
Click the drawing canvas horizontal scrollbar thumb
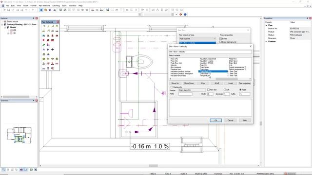(154, 166)
